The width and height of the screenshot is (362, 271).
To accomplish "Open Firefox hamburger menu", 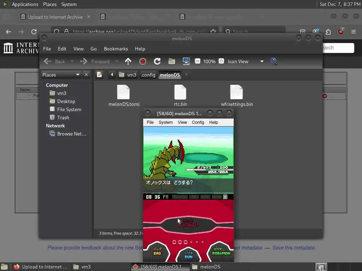I will point(354,31).
